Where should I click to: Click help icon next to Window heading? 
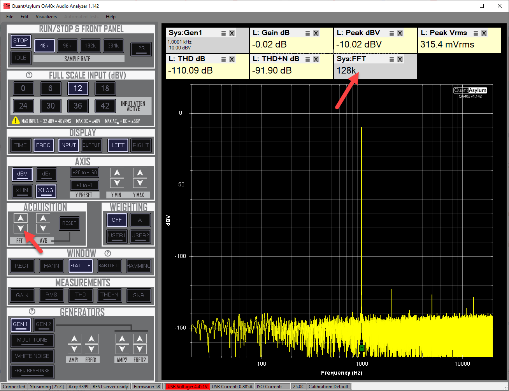(108, 253)
